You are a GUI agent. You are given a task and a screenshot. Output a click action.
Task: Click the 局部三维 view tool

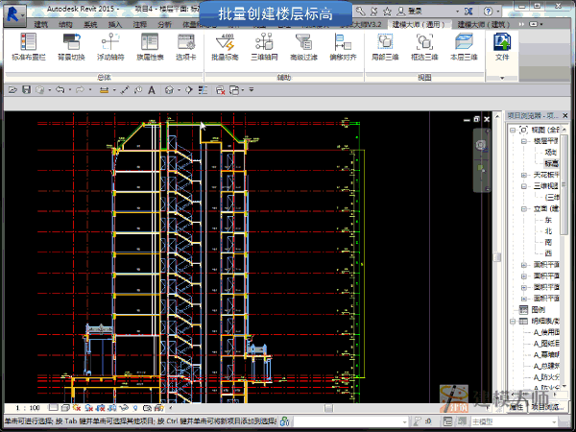(385, 47)
